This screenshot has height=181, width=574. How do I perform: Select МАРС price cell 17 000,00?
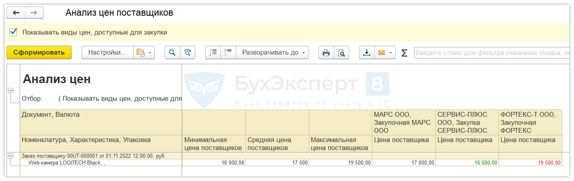pyautogui.click(x=404, y=162)
